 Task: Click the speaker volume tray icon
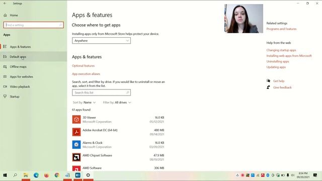pos(293,175)
